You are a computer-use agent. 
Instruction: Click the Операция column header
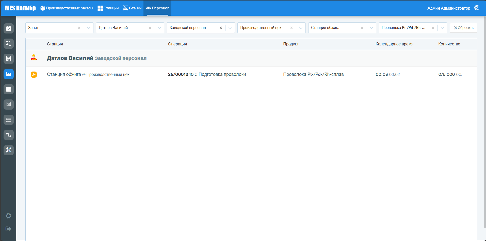[177, 44]
